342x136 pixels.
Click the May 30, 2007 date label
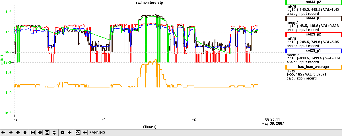pyautogui.click(x=273, y=124)
